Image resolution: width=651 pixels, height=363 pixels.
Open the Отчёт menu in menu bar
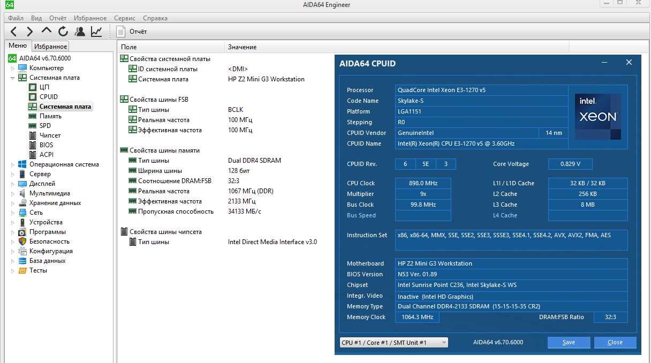point(58,18)
